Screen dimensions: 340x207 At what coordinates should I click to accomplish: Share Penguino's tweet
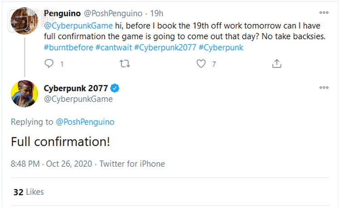coord(277,64)
